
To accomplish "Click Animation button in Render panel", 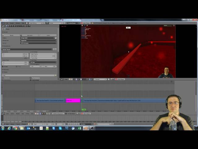I will click(29, 35).
